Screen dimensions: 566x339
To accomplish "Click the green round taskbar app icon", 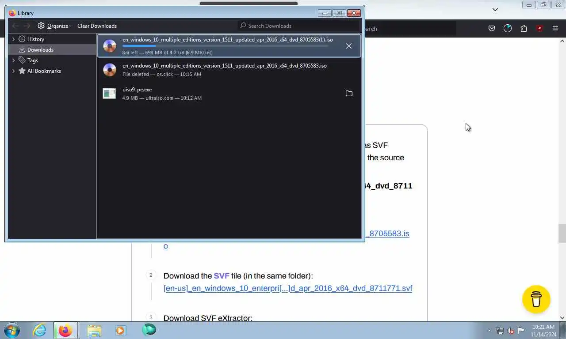I will click(149, 329).
